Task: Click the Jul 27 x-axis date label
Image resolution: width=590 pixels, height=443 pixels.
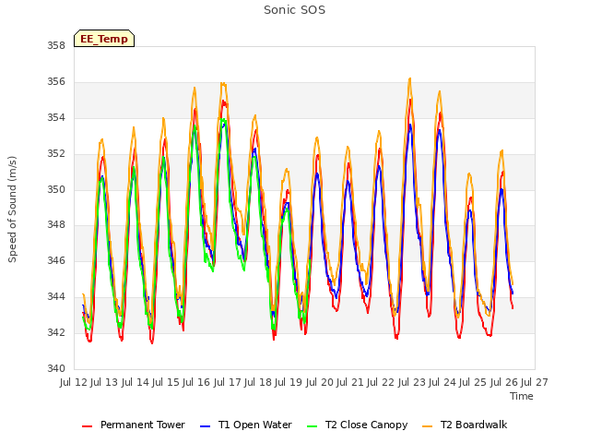Action: (535, 382)
